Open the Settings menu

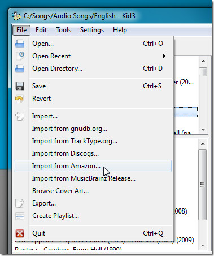(x=92, y=30)
